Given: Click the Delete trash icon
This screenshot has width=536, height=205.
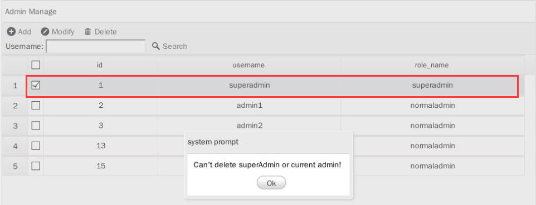Looking at the screenshot, I should [88, 32].
